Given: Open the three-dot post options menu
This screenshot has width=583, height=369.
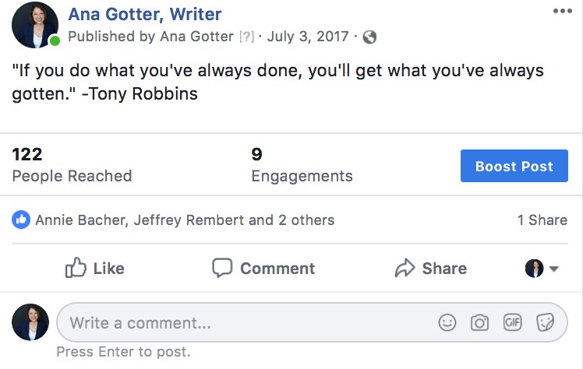Looking at the screenshot, I should tap(561, 12).
